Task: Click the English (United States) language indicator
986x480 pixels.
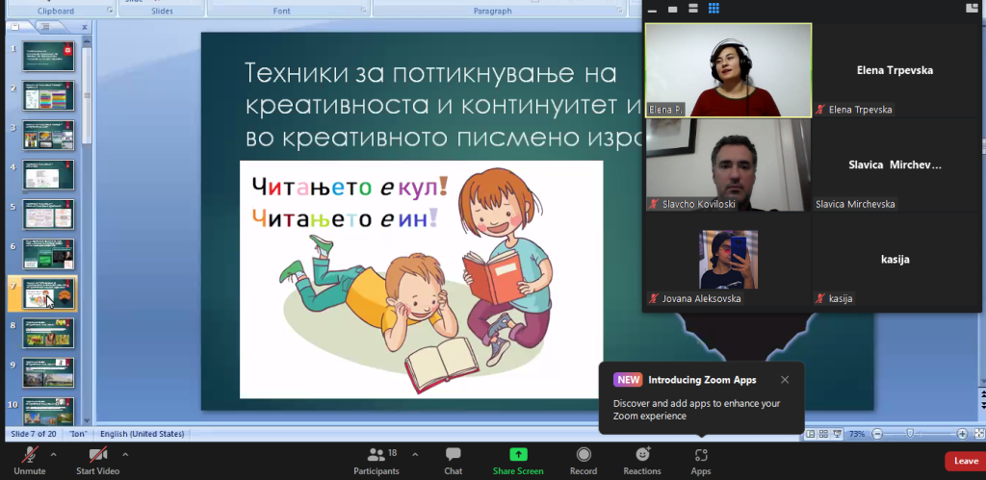Action: 143,434
